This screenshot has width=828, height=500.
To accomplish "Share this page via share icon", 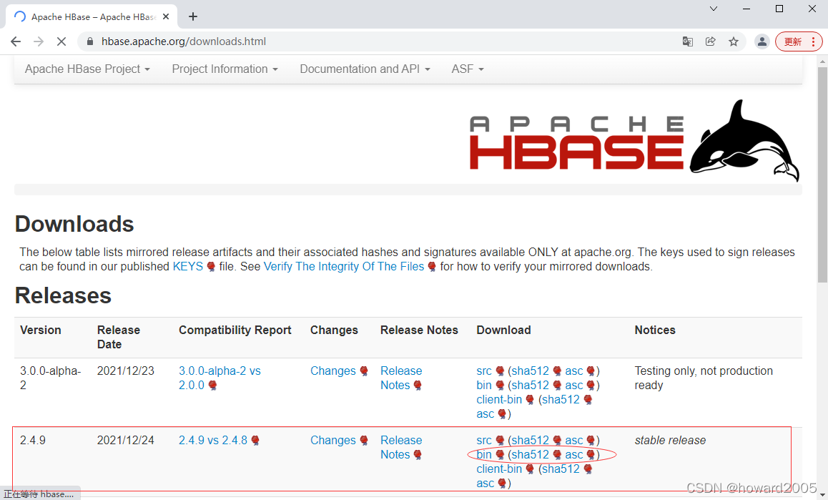I will [x=711, y=41].
